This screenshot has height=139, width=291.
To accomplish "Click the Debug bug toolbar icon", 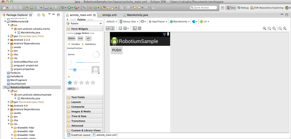I will tap(63, 8).
